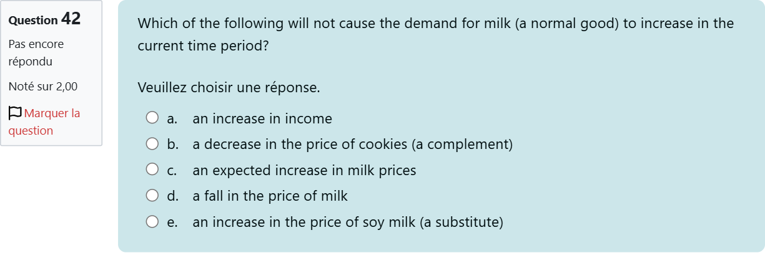This screenshot has height=268, width=765.
Task: Mark radio button for option d
Action: 152,196
